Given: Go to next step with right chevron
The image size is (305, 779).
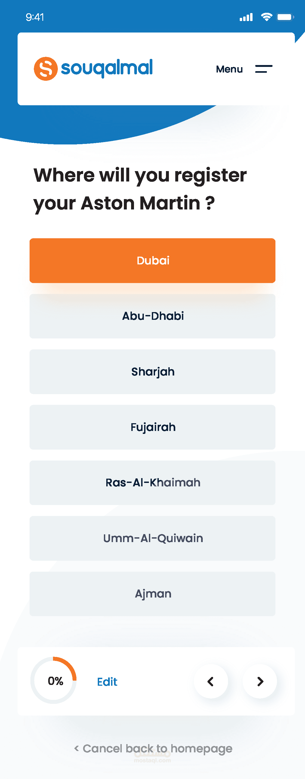Looking at the screenshot, I should [x=260, y=681].
